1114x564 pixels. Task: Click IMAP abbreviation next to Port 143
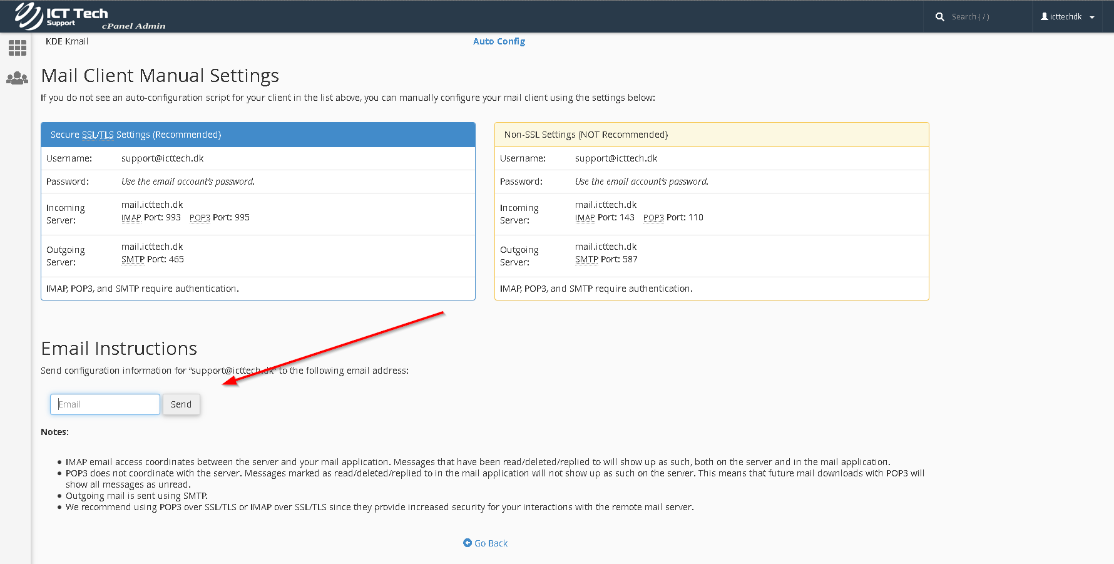[585, 218]
